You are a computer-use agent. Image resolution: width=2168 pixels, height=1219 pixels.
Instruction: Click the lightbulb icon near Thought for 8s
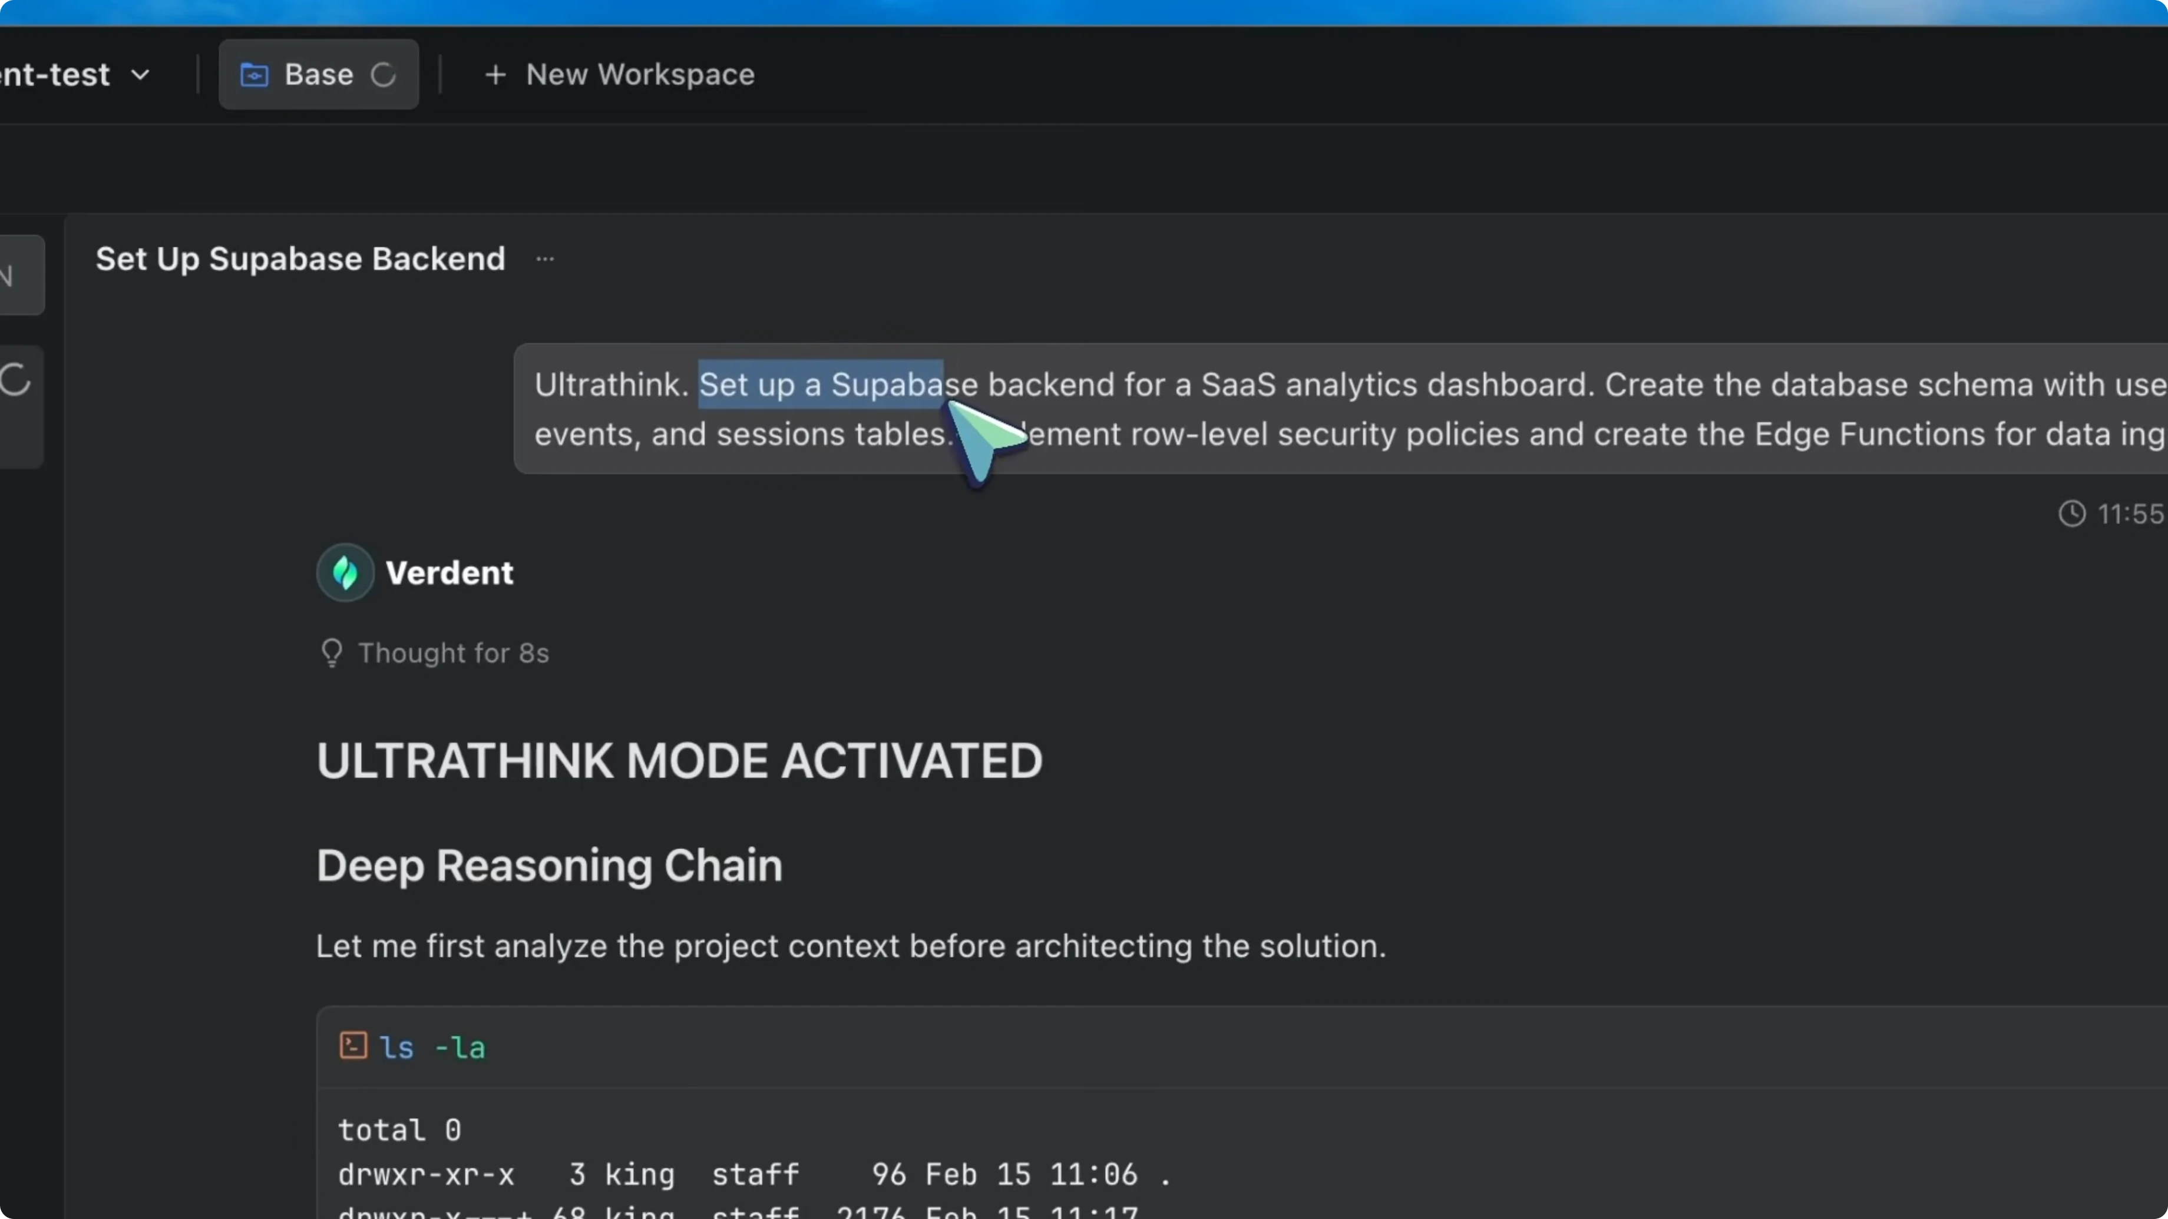[x=332, y=653]
